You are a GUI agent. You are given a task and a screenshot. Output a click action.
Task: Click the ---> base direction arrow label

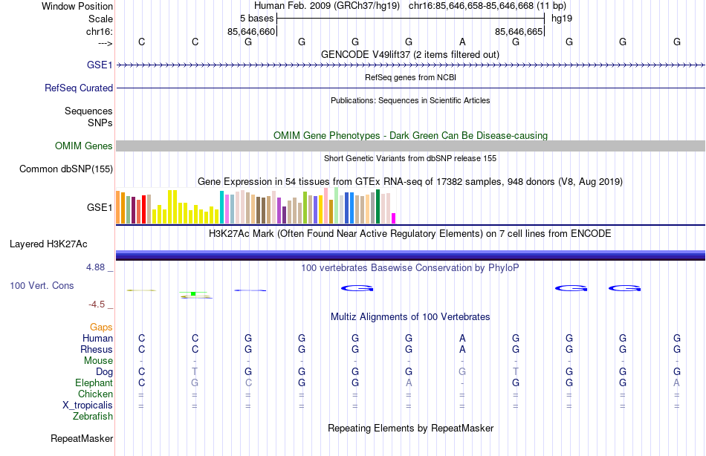click(x=105, y=43)
